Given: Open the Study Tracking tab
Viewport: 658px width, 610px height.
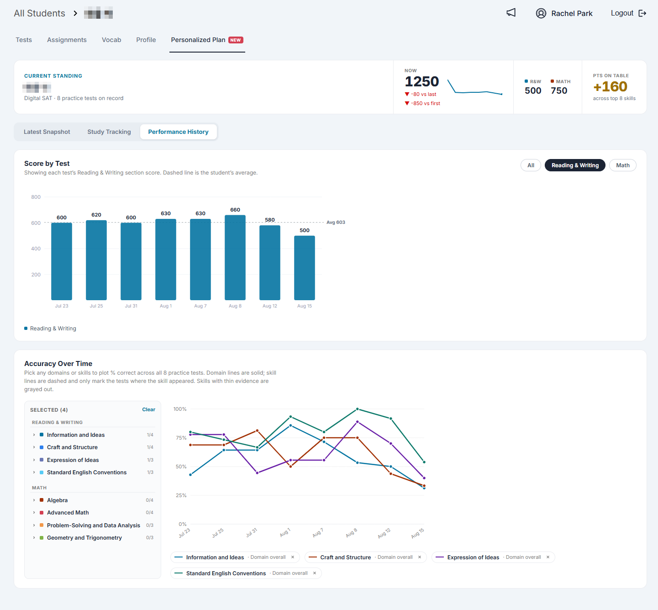Looking at the screenshot, I should 109,132.
